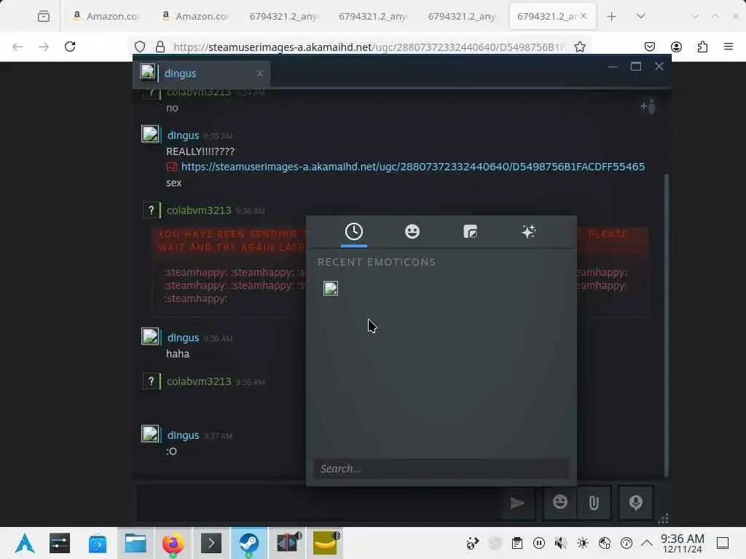Screen dimensions: 746x559
Task: Start voice chat with microphone button
Action: pos(635,503)
